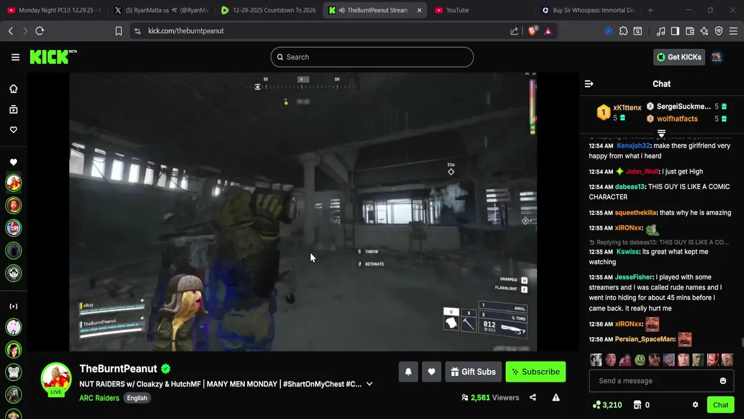
Task: Focus the Kick search field
Action: pos(372,57)
